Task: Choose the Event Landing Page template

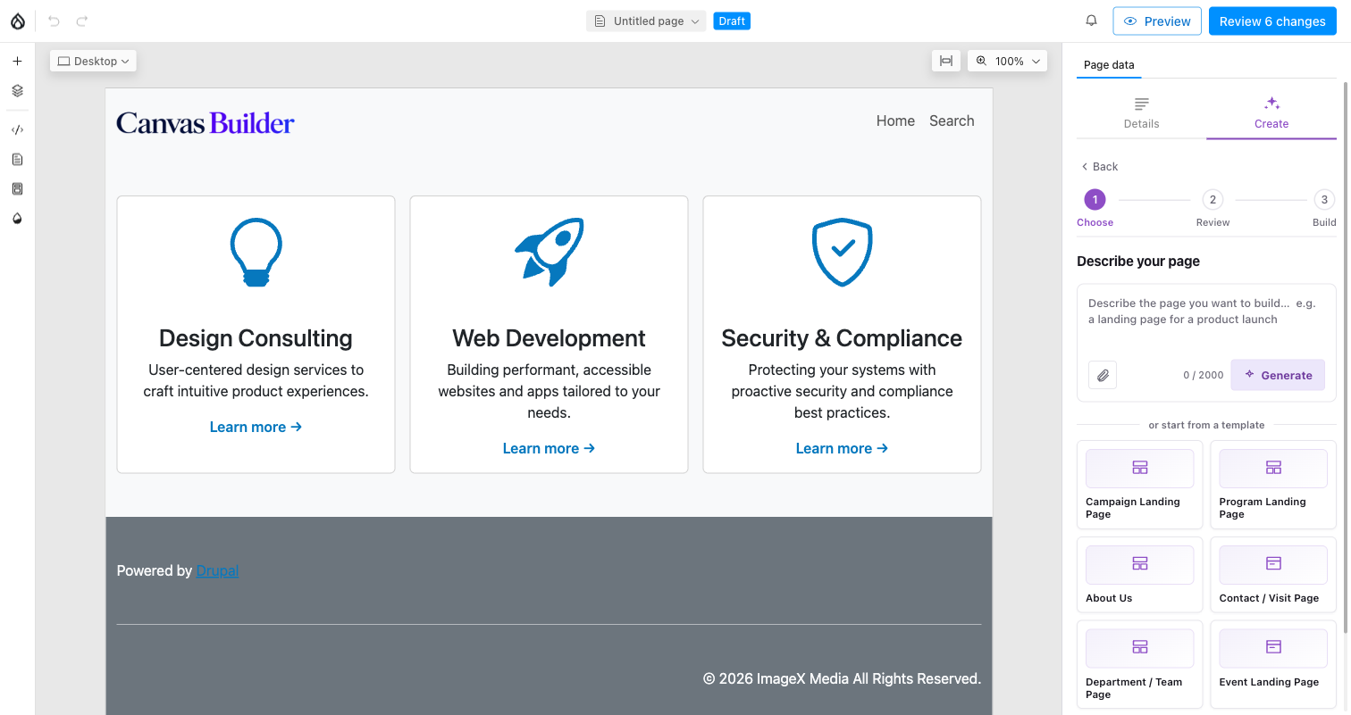Action: 1273,664
